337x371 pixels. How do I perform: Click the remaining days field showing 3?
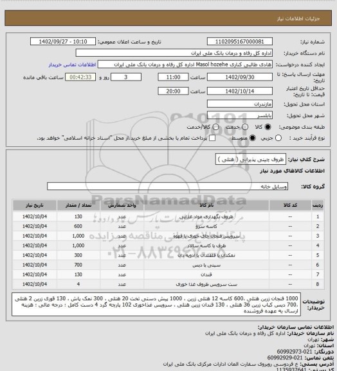coord(126,77)
